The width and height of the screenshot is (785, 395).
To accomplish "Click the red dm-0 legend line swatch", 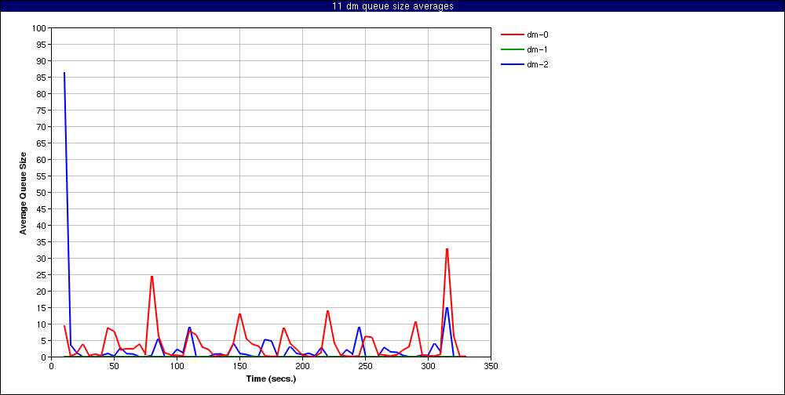I will point(512,35).
